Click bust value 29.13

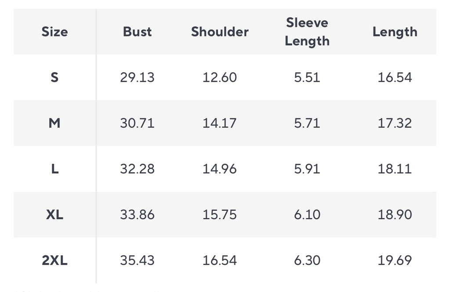(137, 77)
